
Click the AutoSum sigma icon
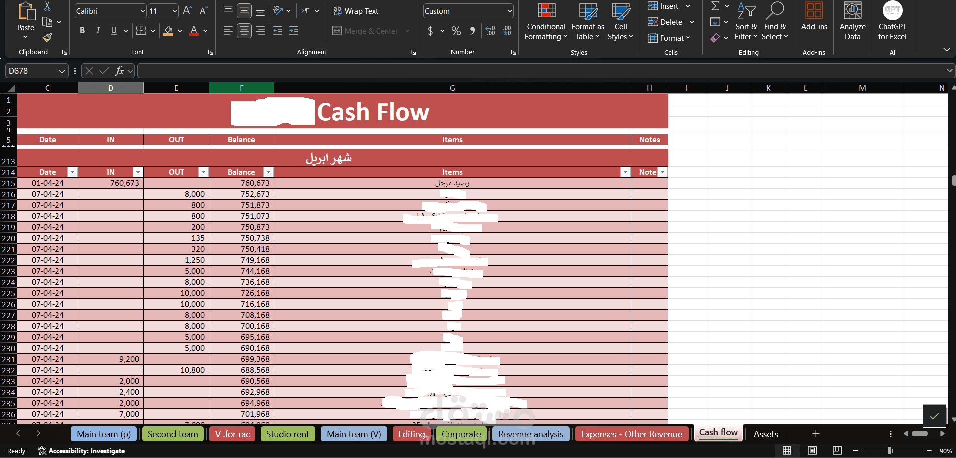715,6
